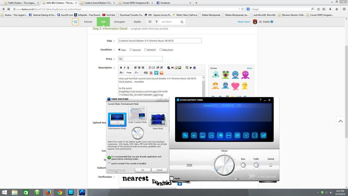Select Game Mode thumbnail

pyautogui.click(x=158, y=120)
